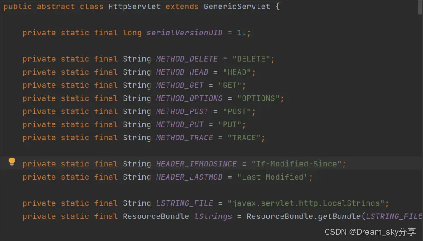Click the "javax.servlet.http.LocalStrings" string literal

[306, 203]
